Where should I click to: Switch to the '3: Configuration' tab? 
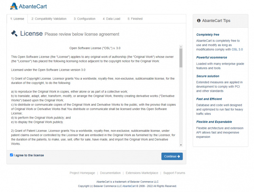pyautogui.click(x=85, y=19)
